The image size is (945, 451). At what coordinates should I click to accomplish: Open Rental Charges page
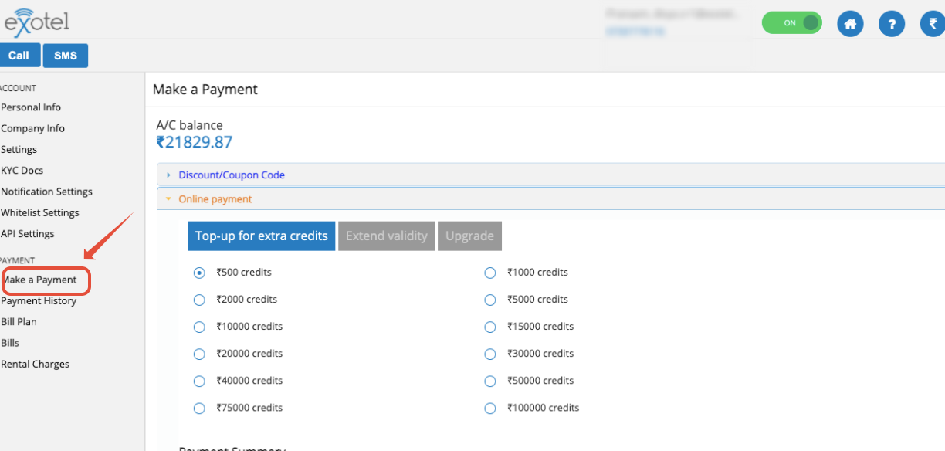pyautogui.click(x=36, y=364)
